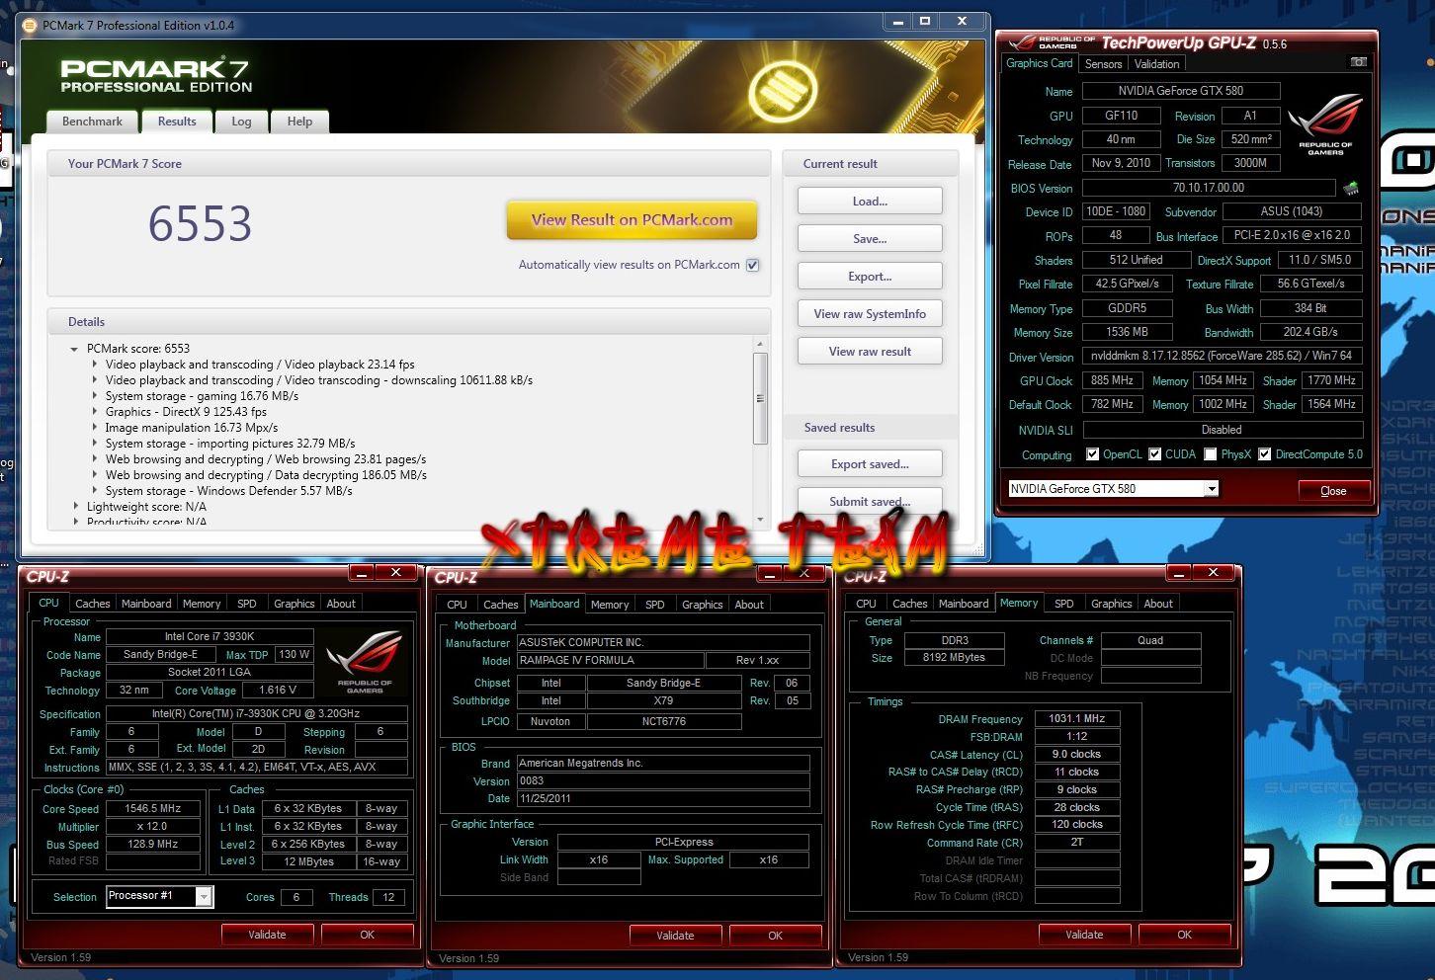Click the Load... button
This screenshot has width=1435, height=980.
(870, 202)
